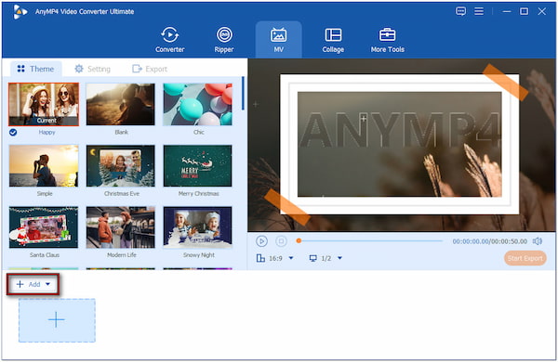Select the Happy theme thumbnail
The image size is (558, 362).
tap(44, 105)
